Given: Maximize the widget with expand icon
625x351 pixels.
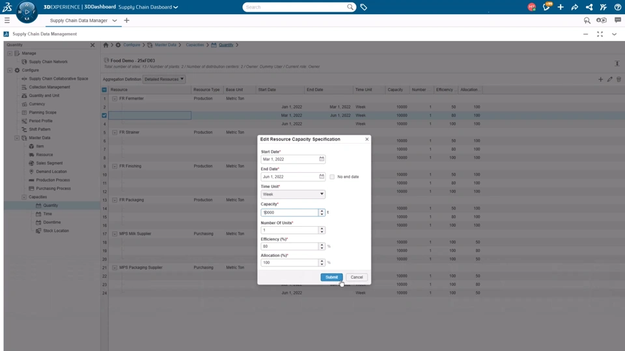Looking at the screenshot, I should coord(600,34).
